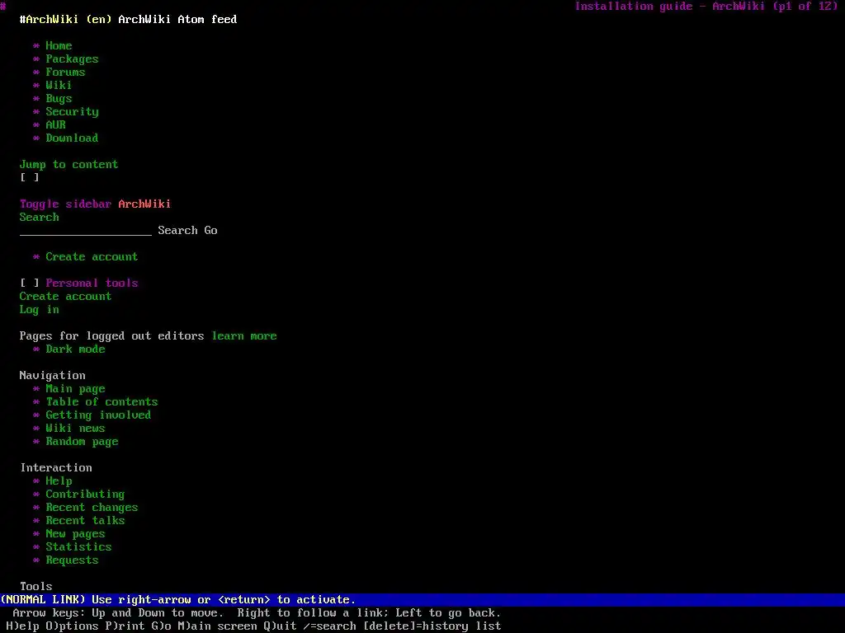Image resolution: width=845 pixels, height=633 pixels.
Task: Go to the Forums link
Action: (65, 73)
